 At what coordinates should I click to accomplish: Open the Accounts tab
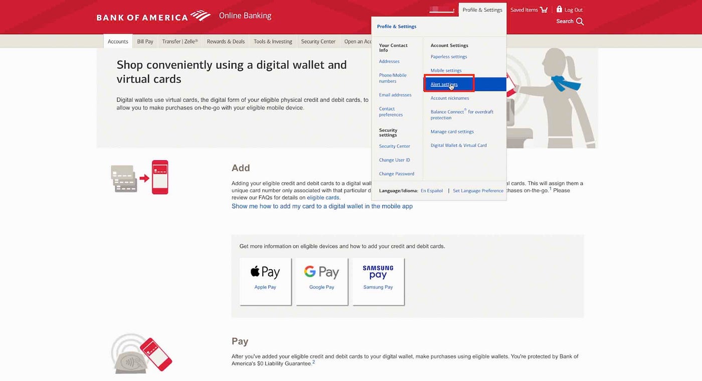(118, 42)
